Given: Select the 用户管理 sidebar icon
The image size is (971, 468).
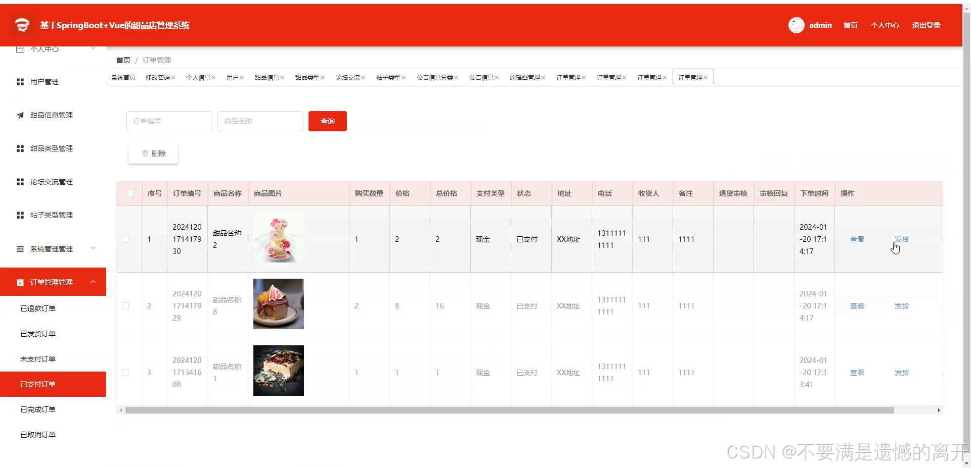Looking at the screenshot, I should tap(20, 81).
